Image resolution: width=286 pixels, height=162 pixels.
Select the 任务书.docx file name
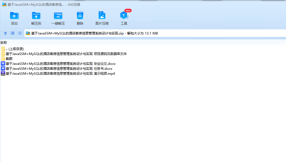tap(59, 68)
